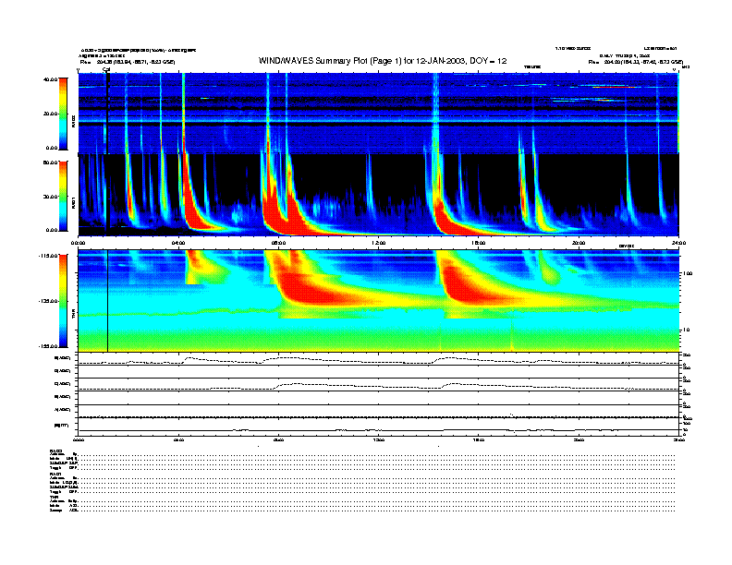Click the WIND/WAVES Summary Plot title
This screenshot has width=732, height=565.
383,61
